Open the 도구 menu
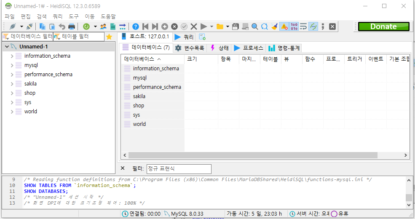The image size is (415, 219). pyautogui.click(x=74, y=16)
